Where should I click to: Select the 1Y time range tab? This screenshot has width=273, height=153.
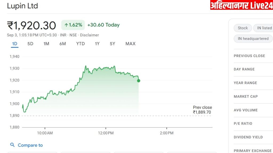coord(97,44)
